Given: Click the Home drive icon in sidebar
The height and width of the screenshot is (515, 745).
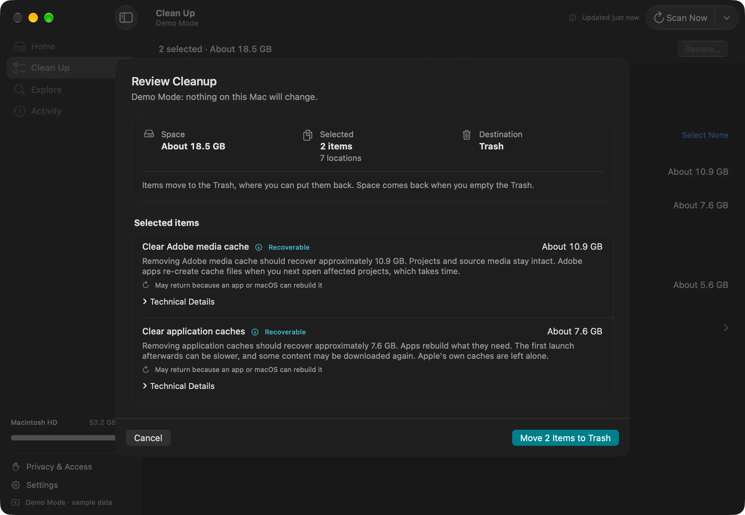Looking at the screenshot, I should coord(20,46).
